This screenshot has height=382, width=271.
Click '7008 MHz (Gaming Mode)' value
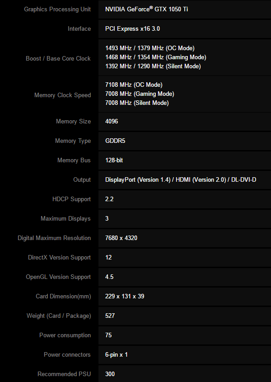tap(140, 94)
